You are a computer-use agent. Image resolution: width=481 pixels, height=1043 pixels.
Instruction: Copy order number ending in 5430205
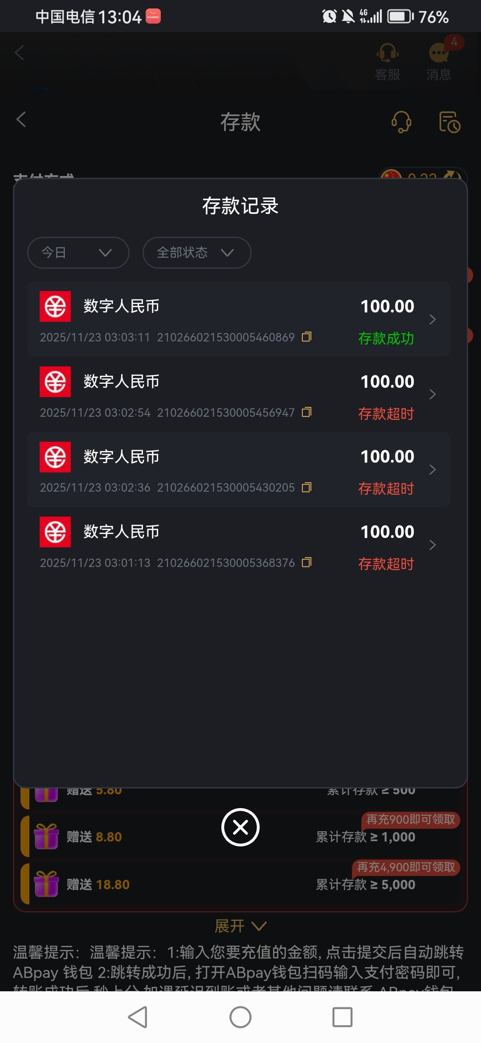(306, 488)
